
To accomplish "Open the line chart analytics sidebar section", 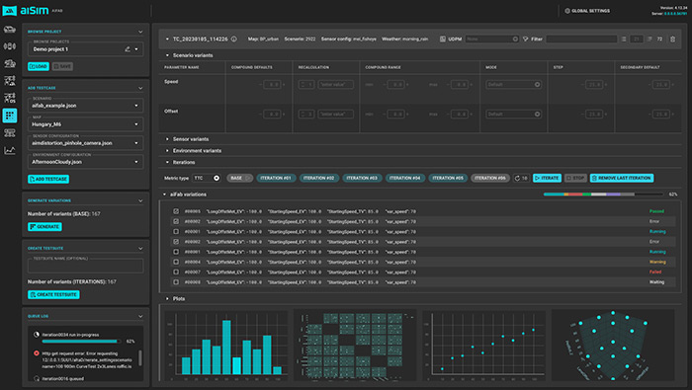I will pos(10,150).
